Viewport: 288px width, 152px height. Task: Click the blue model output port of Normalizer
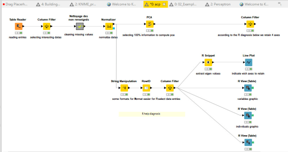pos(114,28)
